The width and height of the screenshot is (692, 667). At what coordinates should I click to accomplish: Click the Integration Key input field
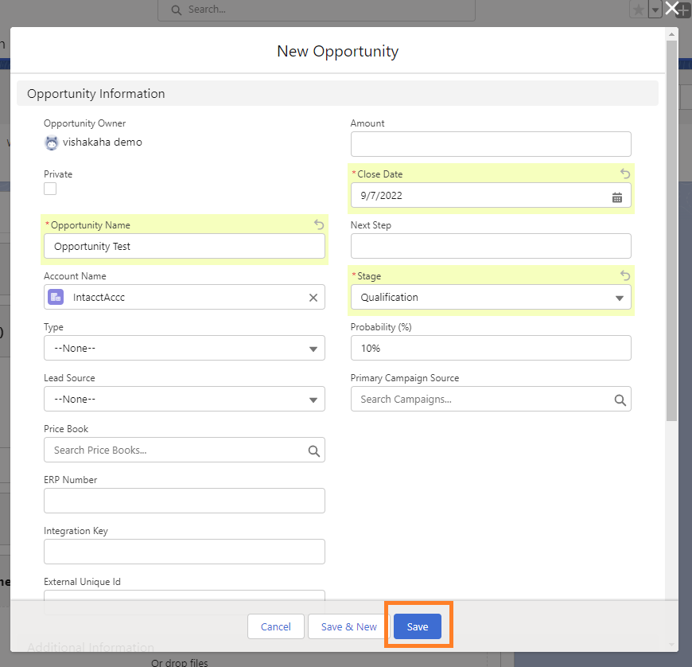coord(185,552)
